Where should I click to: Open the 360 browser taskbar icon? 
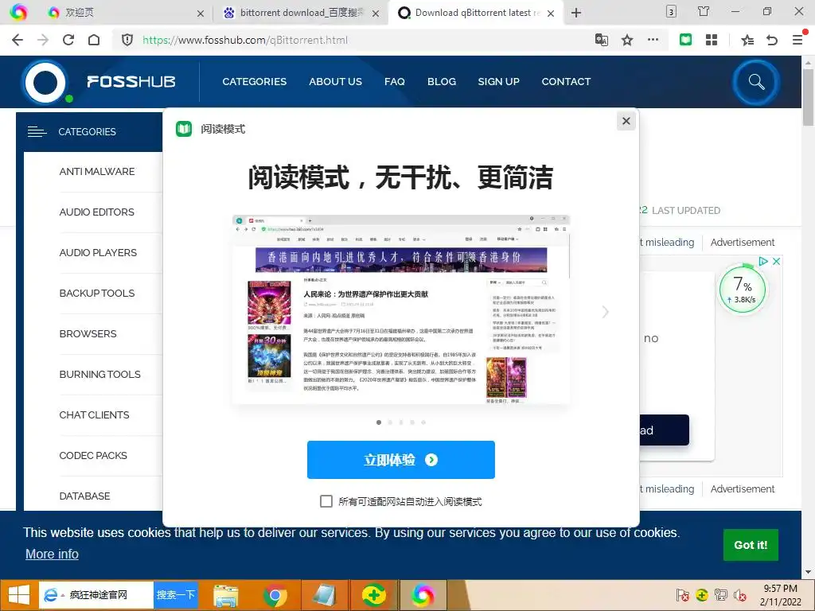[x=423, y=595]
